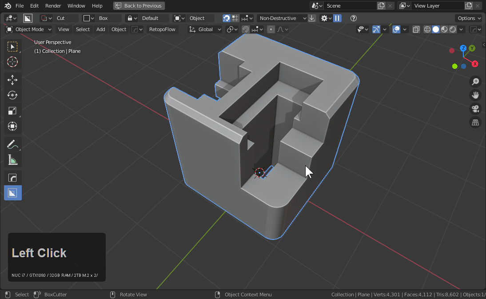
Task: Disable viewport overlays toggle
Action: [x=396, y=29]
